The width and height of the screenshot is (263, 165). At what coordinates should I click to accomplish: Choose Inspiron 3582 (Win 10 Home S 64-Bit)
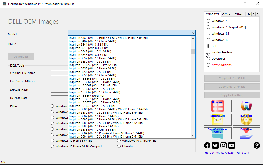[130, 116]
